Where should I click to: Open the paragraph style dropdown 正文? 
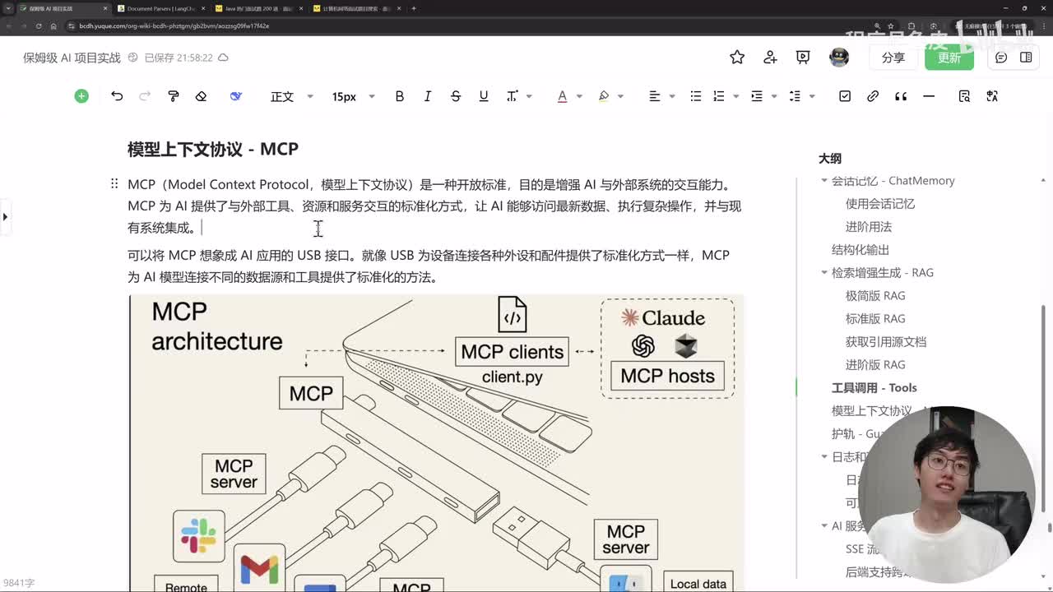(x=292, y=96)
